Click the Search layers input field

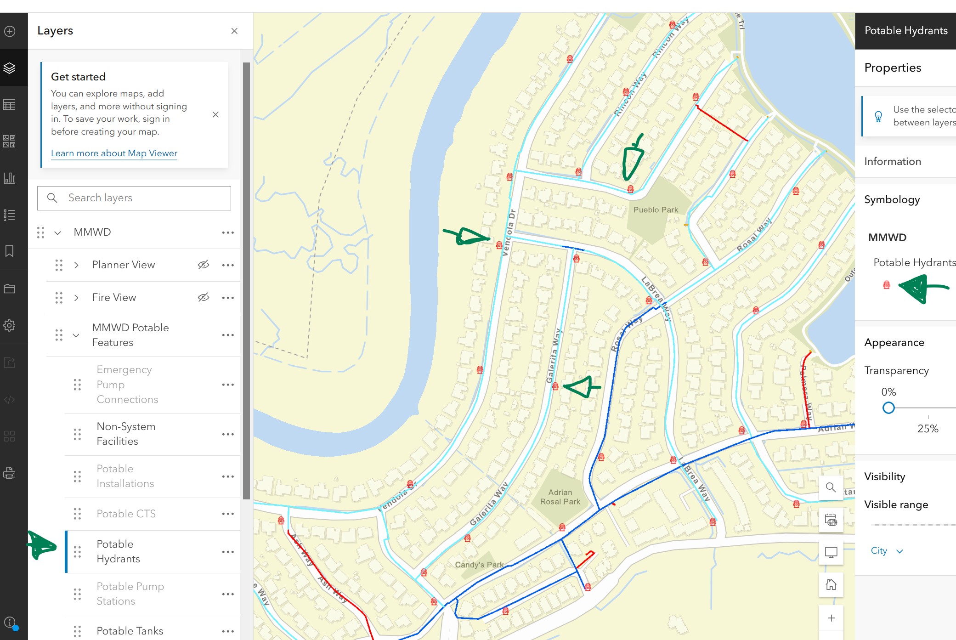coord(134,198)
